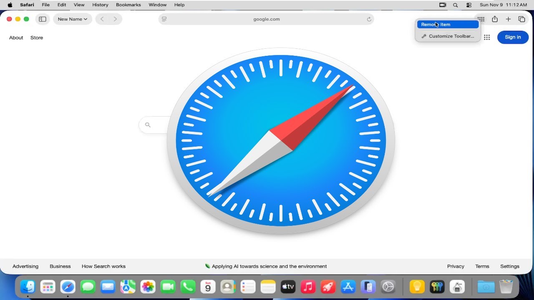Open Finder from the Dock
534x300 pixels.
pos(28,287)
